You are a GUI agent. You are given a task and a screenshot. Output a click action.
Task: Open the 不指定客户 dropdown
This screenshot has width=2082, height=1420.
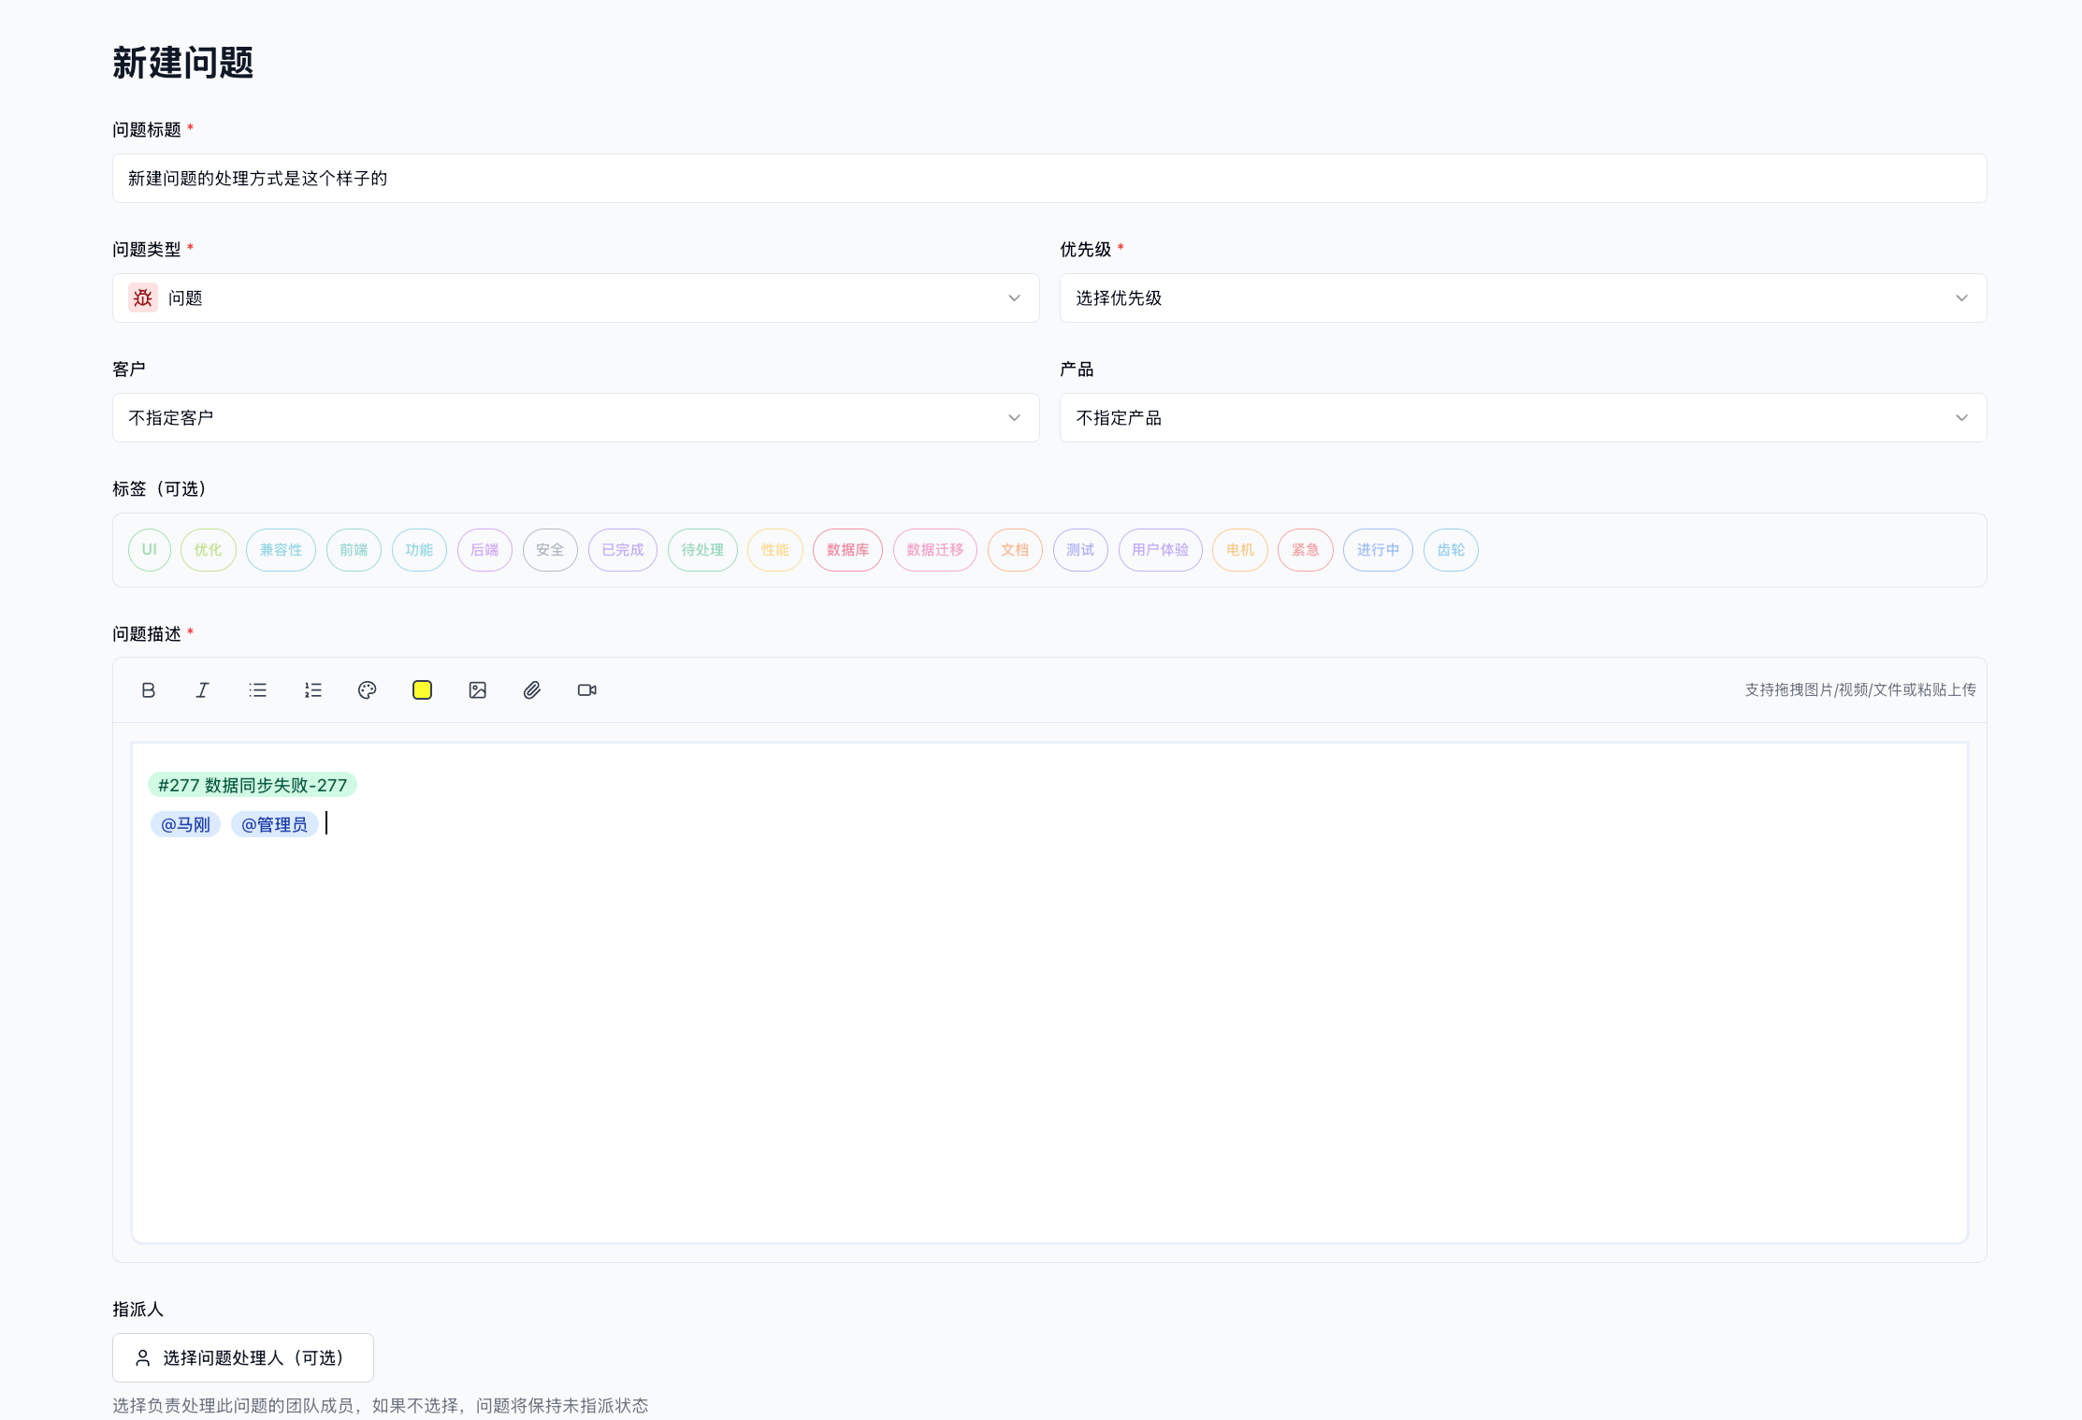pyautogui.click(x=575, y=418)
